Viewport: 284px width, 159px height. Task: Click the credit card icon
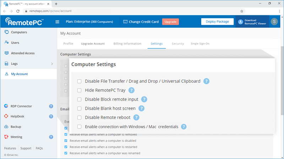pos(125,22)
